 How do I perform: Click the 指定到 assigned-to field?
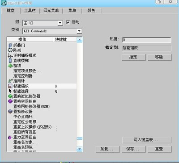click(x=147, y=48)
